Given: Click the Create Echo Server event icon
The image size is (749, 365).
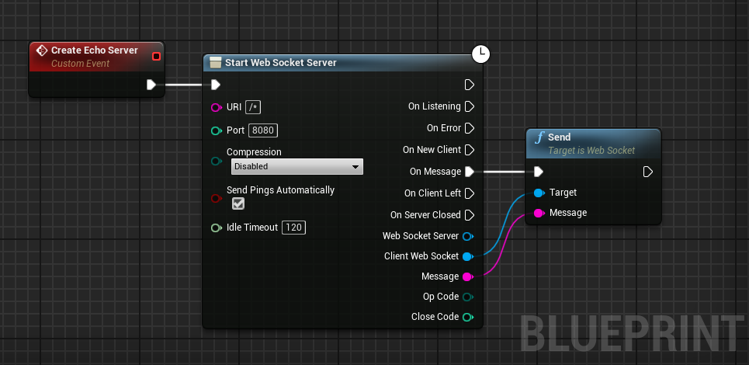Looking at the screenshot, I should tap(42, 50).
